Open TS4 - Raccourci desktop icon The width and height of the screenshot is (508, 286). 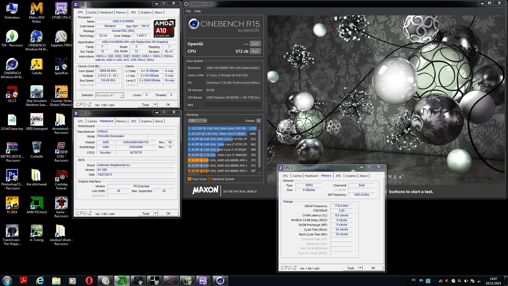(x=12, y=39)
